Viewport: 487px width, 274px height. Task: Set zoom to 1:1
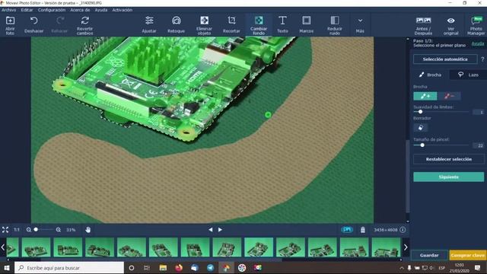pyautogui.click(x=17, y=230)
